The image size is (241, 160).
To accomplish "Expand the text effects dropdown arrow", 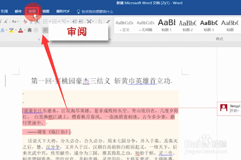I will pos(6,30).
